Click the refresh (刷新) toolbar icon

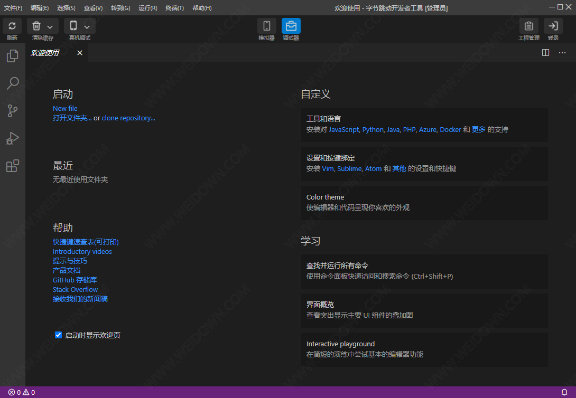coord(12,26)
